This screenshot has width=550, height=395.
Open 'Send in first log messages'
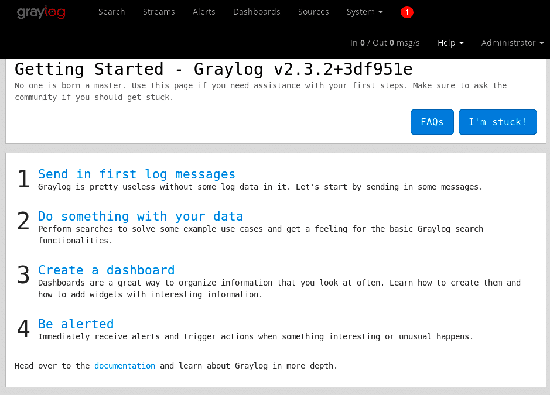click(136, 174)
